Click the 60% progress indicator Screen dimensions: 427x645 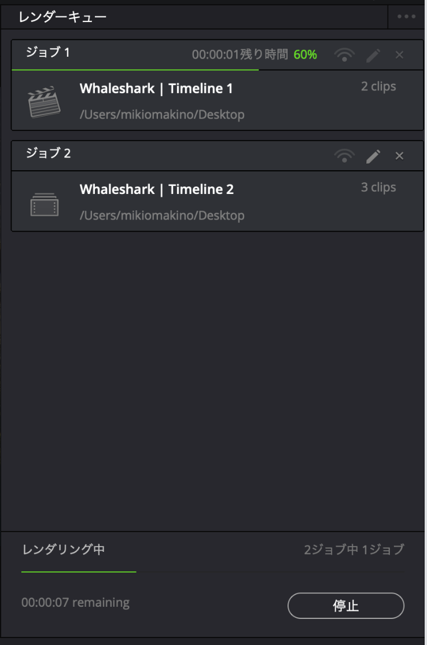tap(305, 55)
